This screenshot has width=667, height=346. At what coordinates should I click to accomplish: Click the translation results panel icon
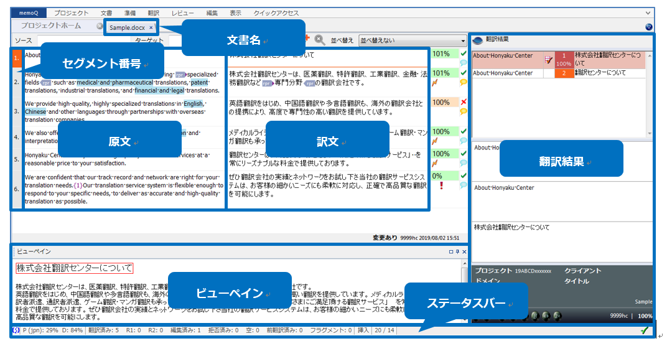point(478,40)
